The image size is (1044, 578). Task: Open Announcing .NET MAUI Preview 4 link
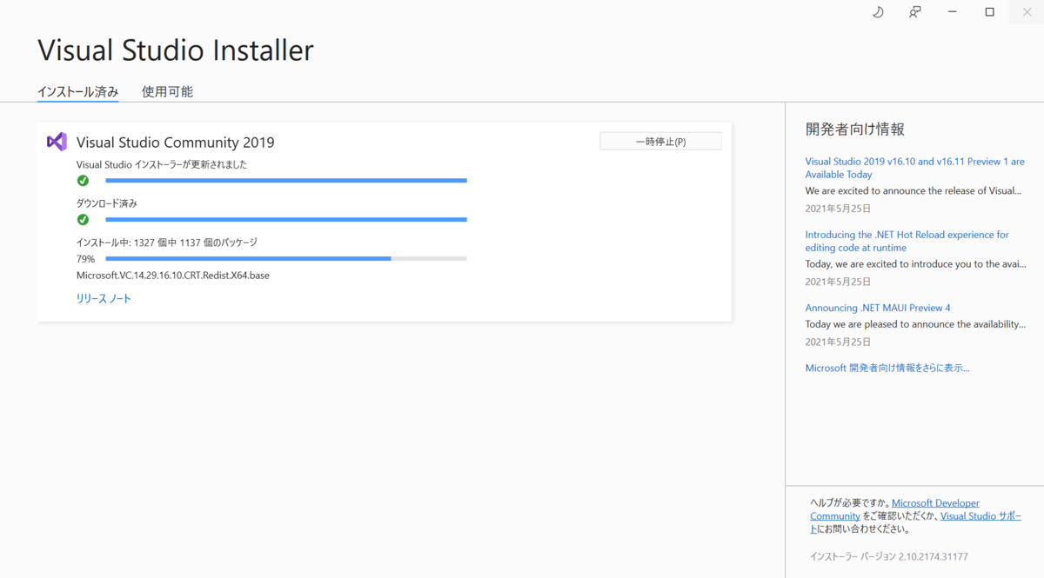point(878,308)
